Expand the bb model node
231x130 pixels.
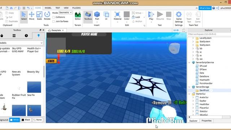(193, 48)
